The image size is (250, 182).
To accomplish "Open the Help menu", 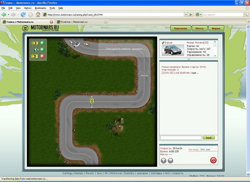I will coord(60,8).
